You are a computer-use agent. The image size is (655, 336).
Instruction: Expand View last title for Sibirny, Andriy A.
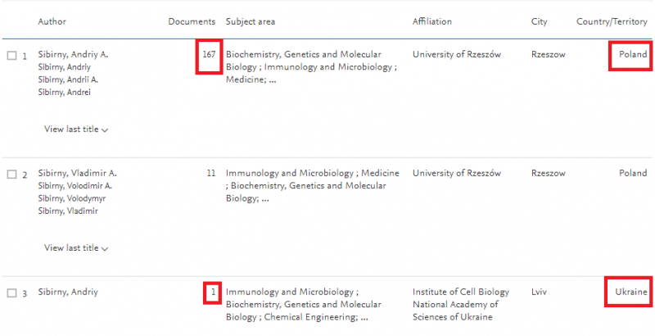pos(77,129)
